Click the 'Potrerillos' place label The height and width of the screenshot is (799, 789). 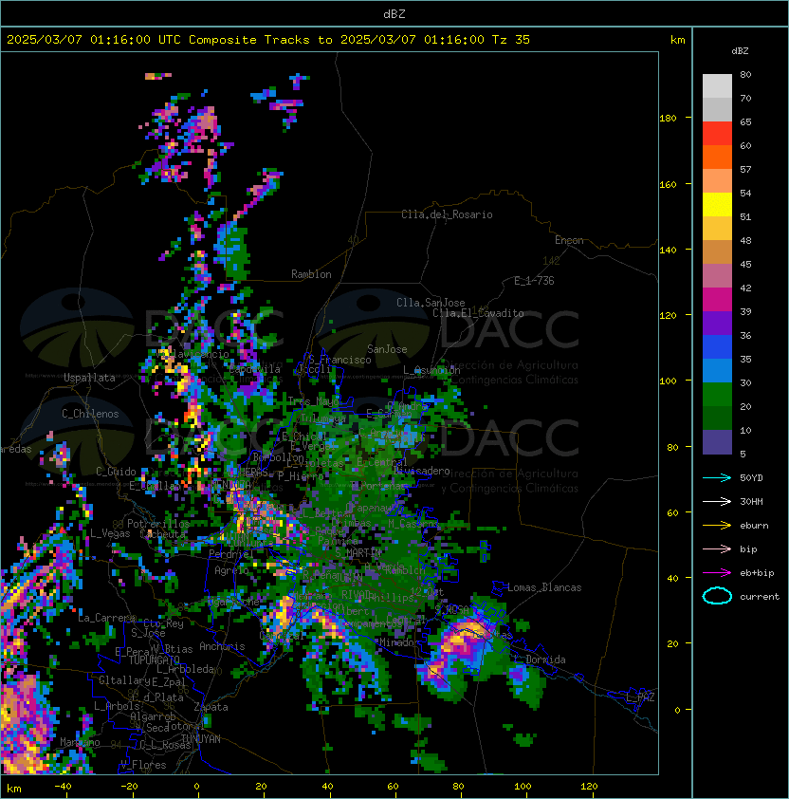[x=158, y=523]
